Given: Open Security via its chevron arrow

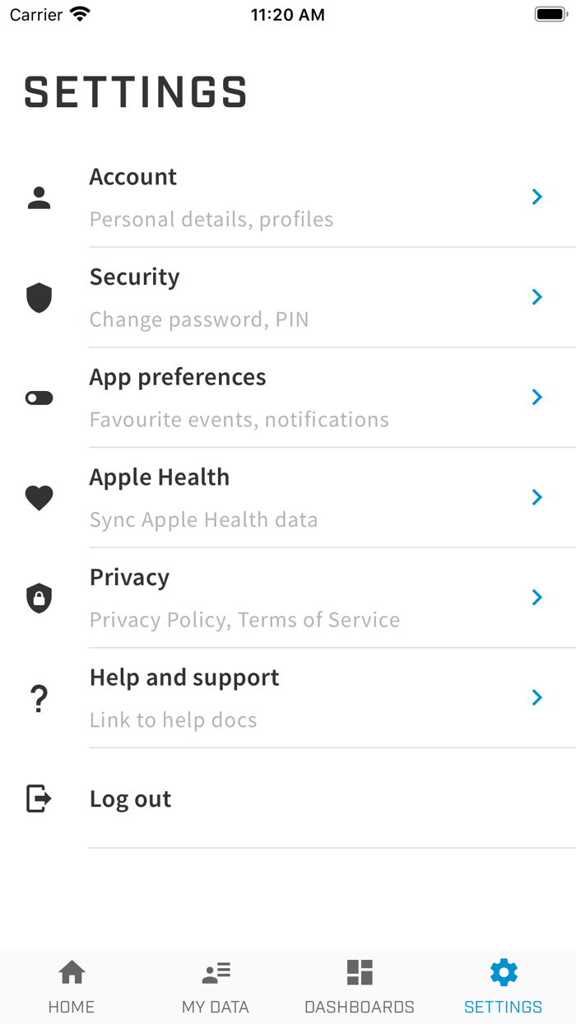Looking at the screenshot, I should (x=537, y=297).
